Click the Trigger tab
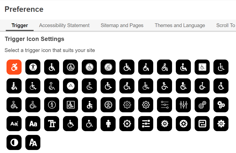The image size is (236, 153). 20,25
